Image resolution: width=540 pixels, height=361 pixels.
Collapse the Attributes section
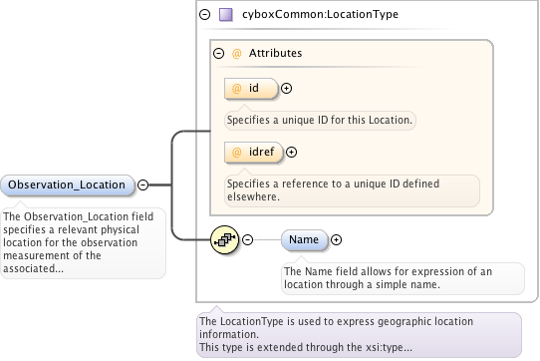click(218, 54)
